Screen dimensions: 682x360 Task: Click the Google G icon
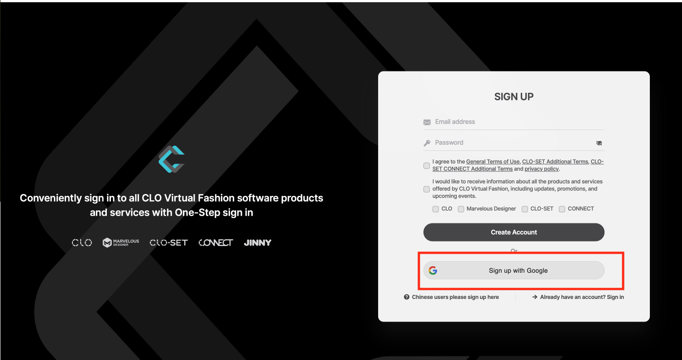click(433, 270)
